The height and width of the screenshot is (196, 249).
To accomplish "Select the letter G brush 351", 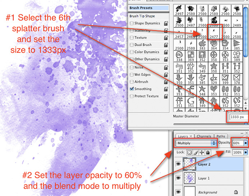I will 191,102.
